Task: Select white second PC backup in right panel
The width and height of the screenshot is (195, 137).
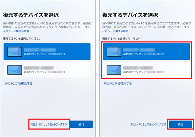Action: (146, 69)
